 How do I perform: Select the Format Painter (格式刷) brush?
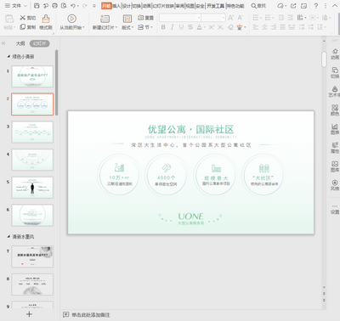pos(46,22)
